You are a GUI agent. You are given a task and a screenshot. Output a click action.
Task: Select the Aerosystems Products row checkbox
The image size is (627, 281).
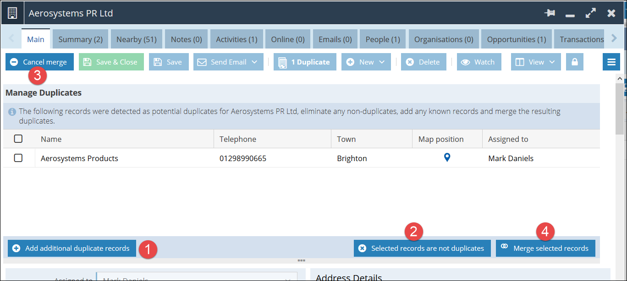point(18,158)
